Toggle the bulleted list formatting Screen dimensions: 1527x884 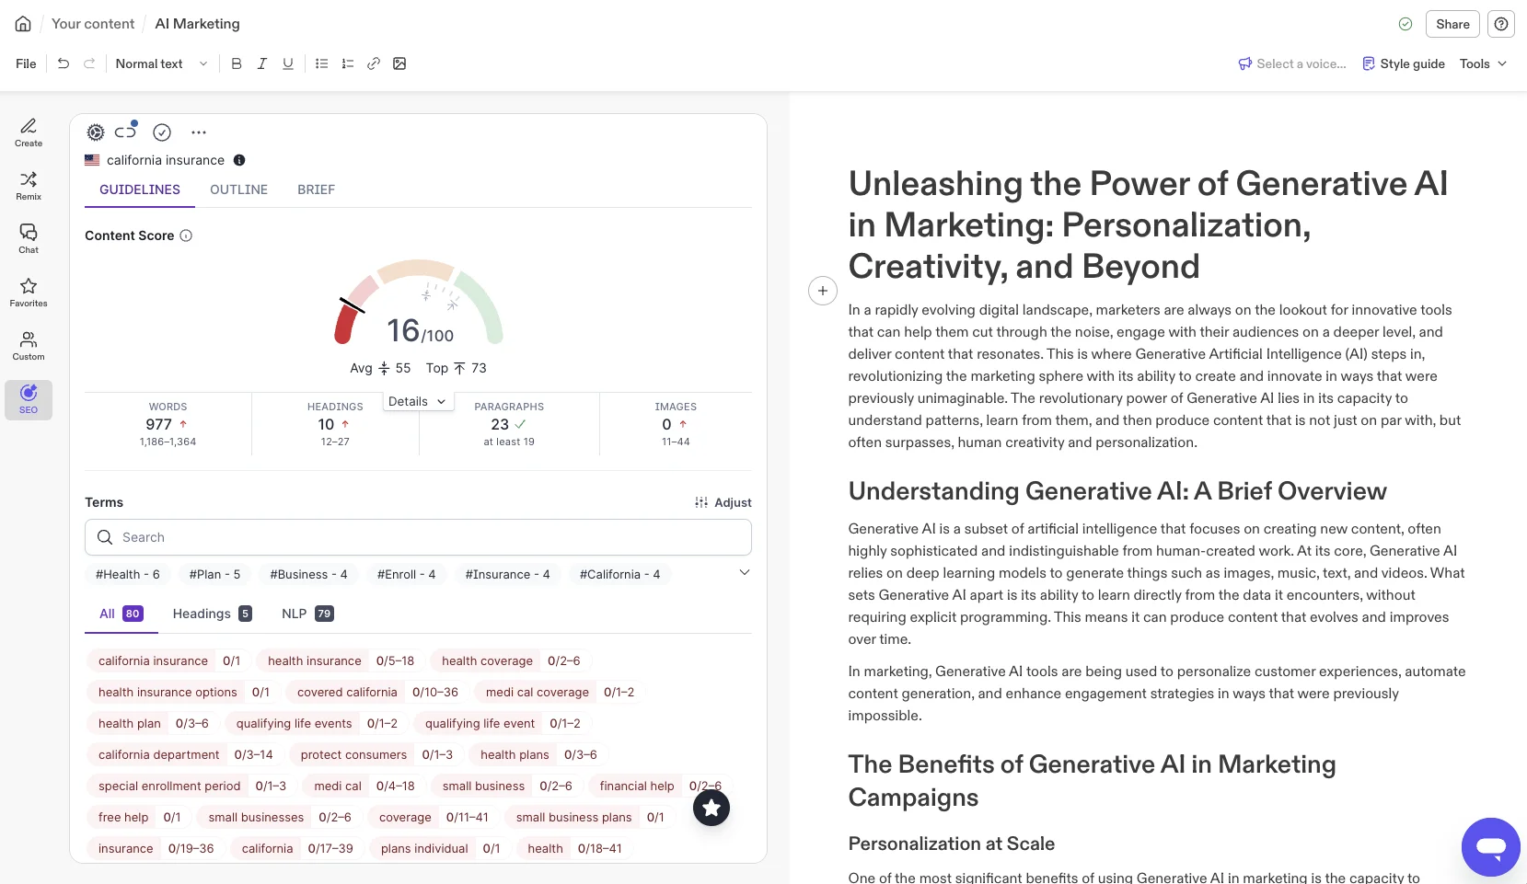(321, 63)
